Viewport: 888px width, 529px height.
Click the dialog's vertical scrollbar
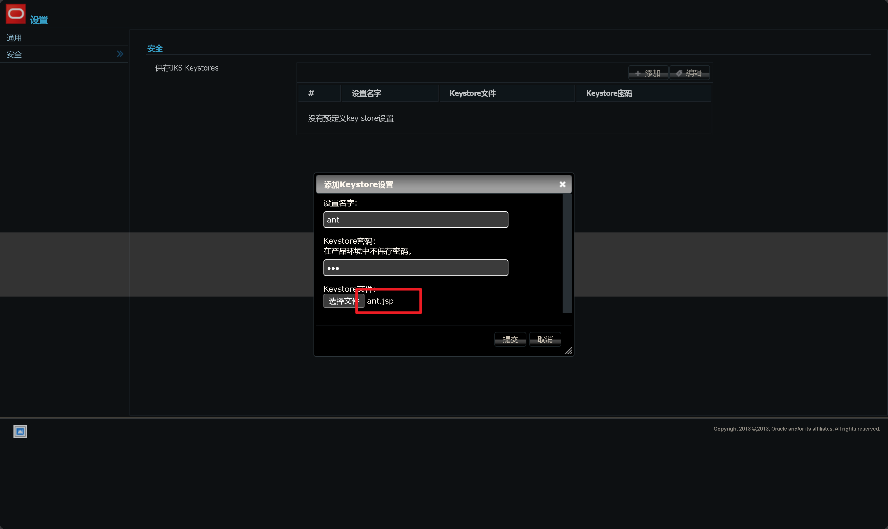tap(567, 253)
